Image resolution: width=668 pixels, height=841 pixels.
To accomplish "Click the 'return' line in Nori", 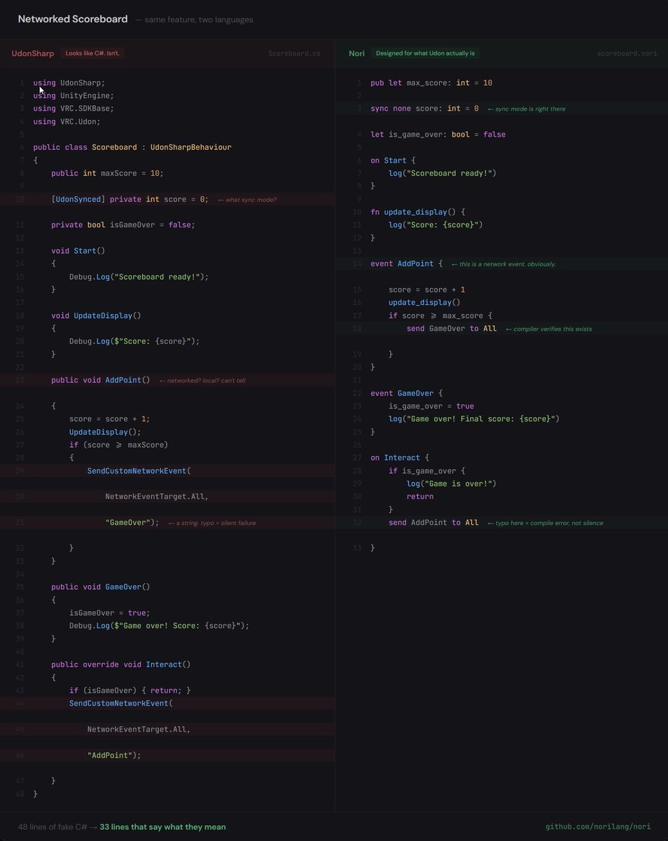I will [420, 496].
